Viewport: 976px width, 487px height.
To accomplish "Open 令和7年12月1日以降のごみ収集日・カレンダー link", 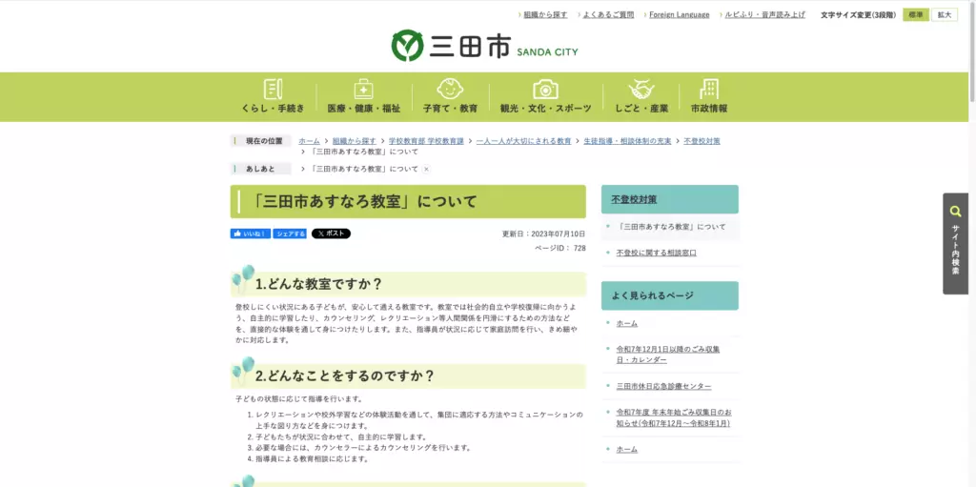I will pos(668,355).
